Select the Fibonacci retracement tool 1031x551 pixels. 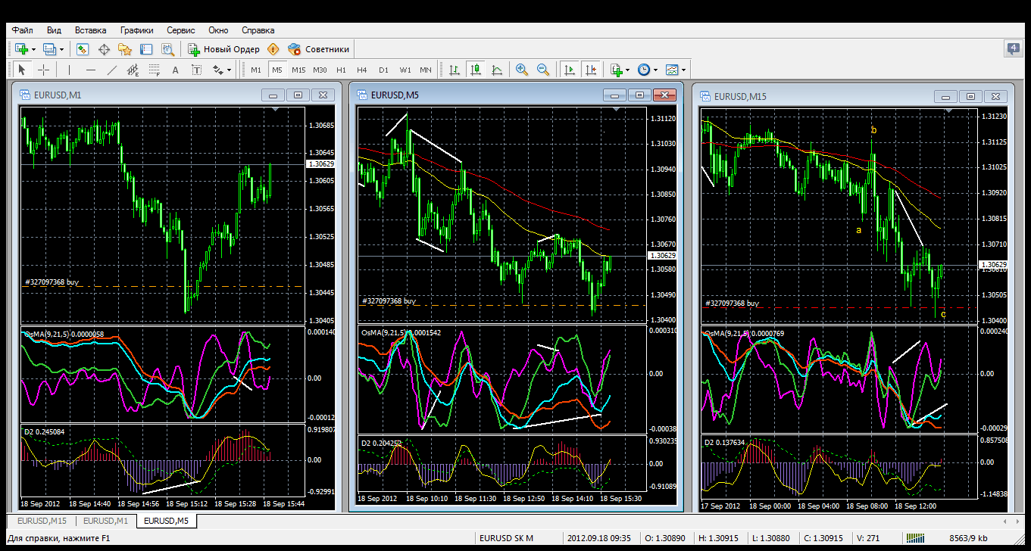(x=155, y=70)
